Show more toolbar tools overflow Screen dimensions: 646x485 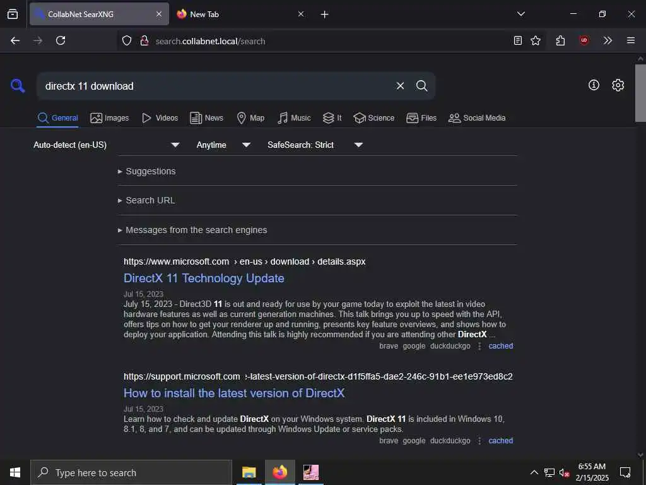608,40
